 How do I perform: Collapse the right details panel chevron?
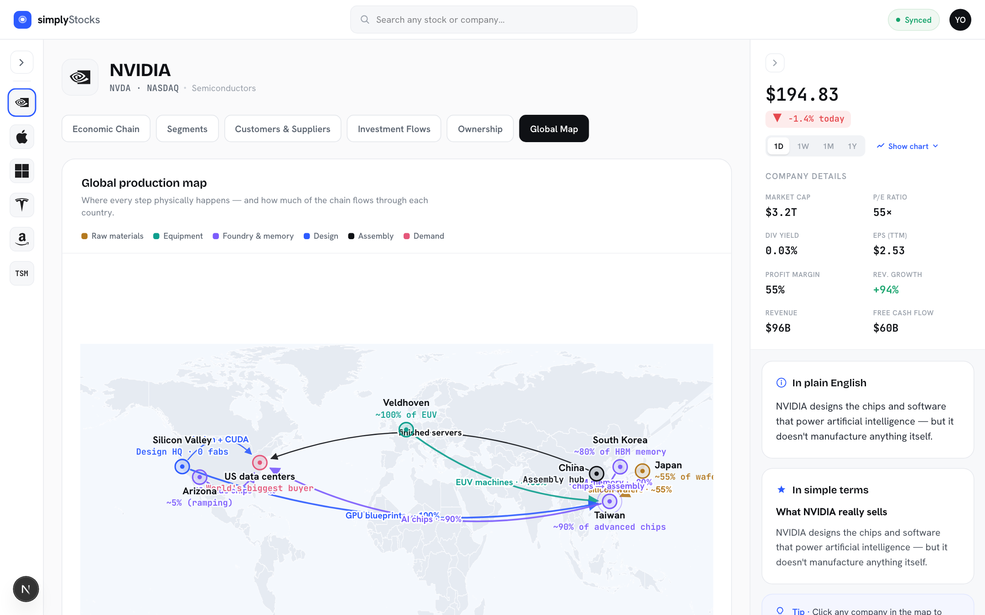click(x=775, y=63)
